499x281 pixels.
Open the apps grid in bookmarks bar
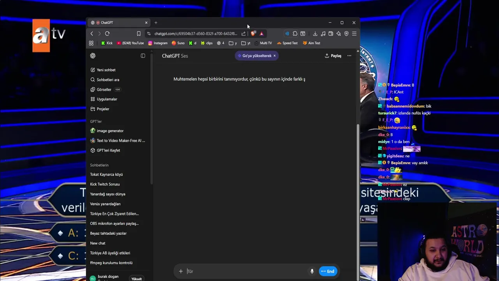point(91,43)
